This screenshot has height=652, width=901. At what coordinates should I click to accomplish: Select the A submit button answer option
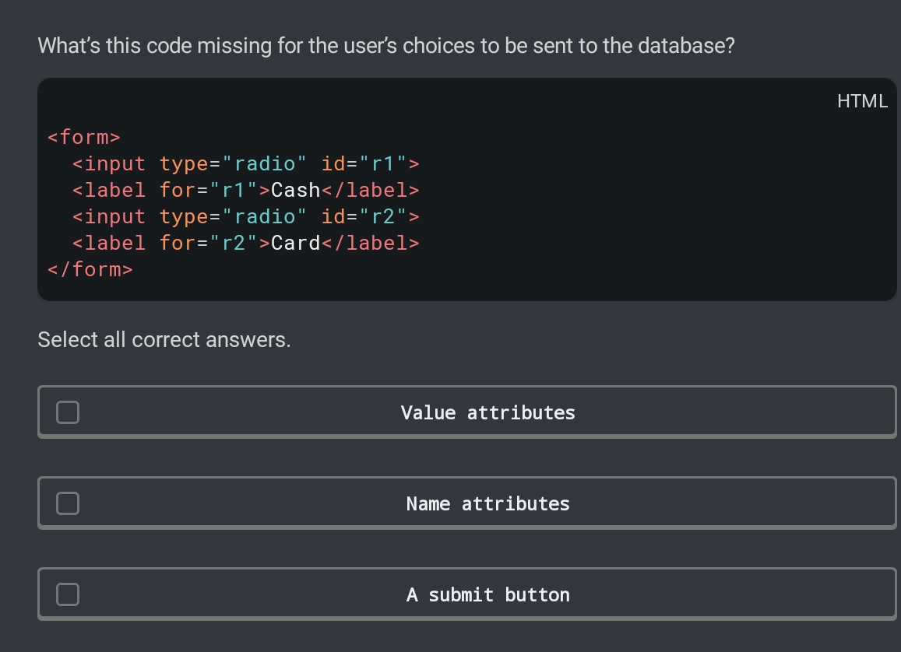(467, 594)
